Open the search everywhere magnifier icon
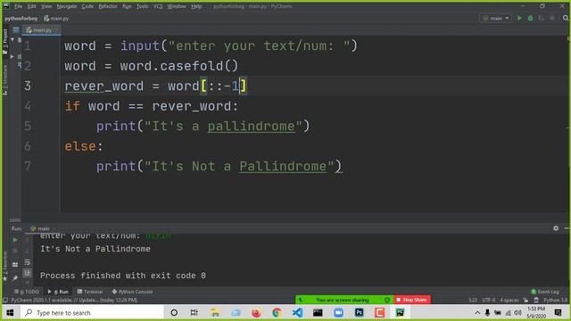The height and width of the screenshot is (321, 571). (566, 18)
